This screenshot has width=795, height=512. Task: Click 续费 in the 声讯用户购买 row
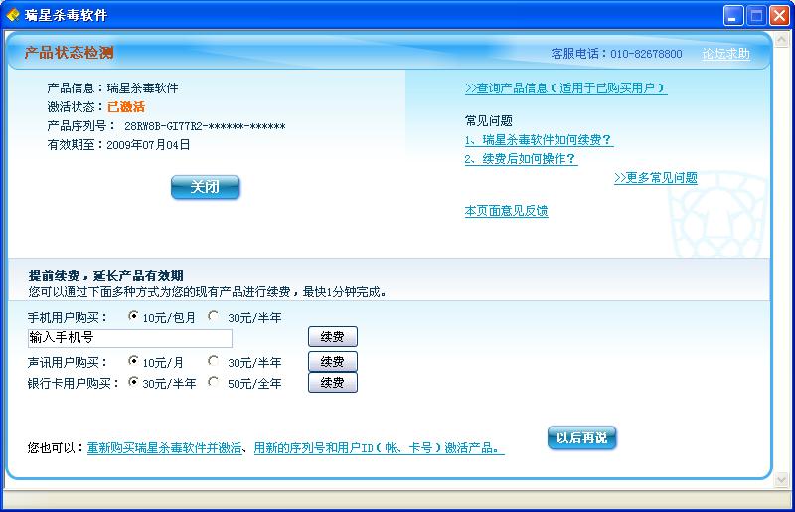[x=333, y=361]
